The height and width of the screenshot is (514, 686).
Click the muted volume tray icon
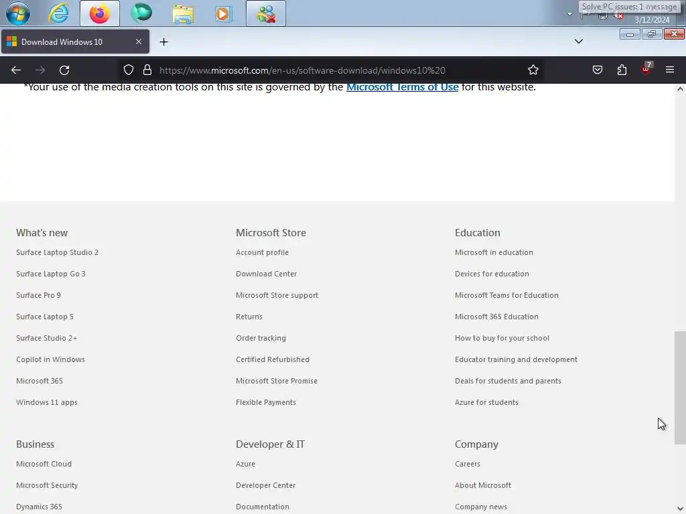[618, 15]
